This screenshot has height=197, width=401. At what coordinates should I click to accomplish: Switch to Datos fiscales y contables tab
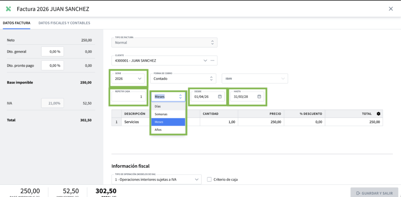(64, 23)
